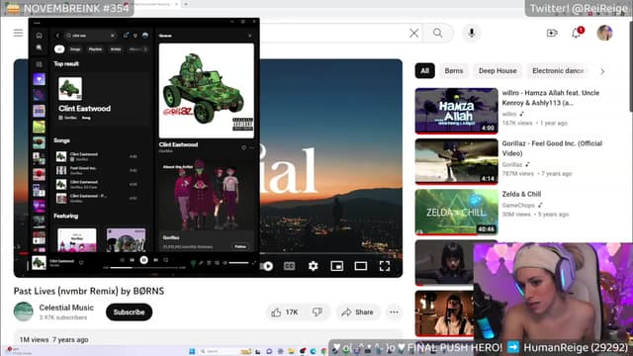Click the Create video camera icon
The height and width of the screenshot is (356, 633).
552,33
